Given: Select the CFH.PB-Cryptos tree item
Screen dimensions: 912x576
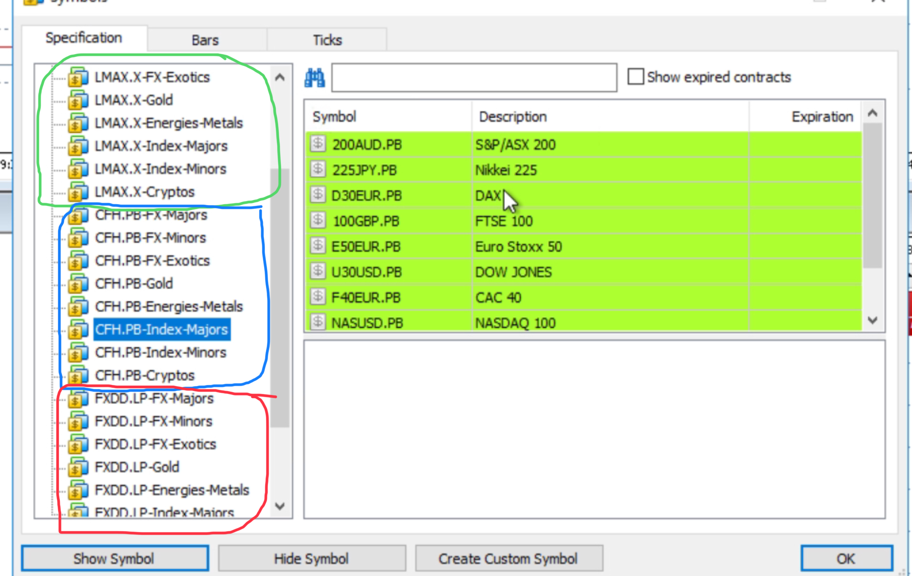Looking at the screenshot, I should click(x=145, y=376).
